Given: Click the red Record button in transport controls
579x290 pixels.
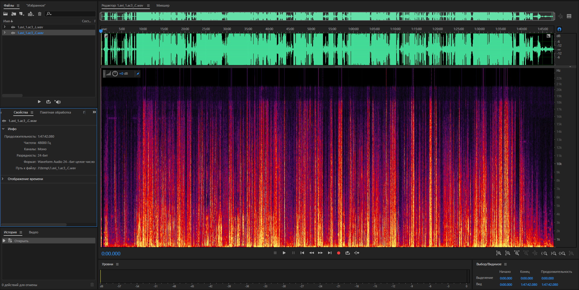Looking at the screenshot, I should (338, 253).
